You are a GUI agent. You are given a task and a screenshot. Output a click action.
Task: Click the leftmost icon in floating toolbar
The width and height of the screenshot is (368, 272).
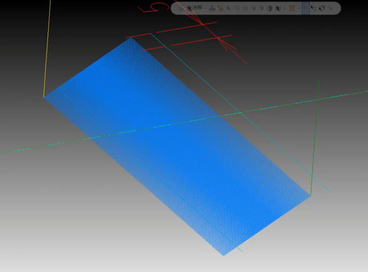181,8
